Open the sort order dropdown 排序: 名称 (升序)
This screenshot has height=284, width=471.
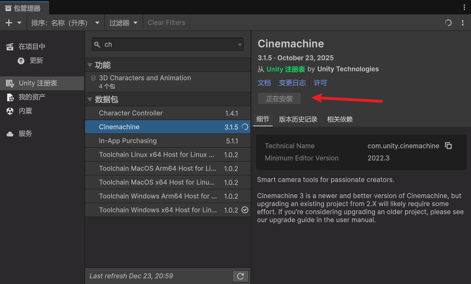click(x=65, y=23)
